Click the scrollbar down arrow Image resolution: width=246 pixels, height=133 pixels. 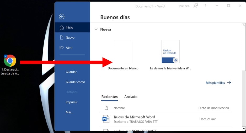244,129
